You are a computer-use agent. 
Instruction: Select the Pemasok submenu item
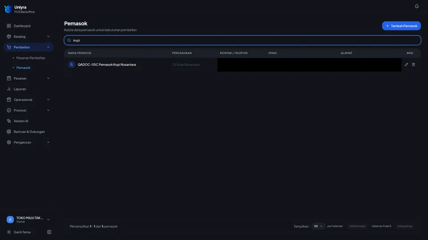(x=23, y=68)
